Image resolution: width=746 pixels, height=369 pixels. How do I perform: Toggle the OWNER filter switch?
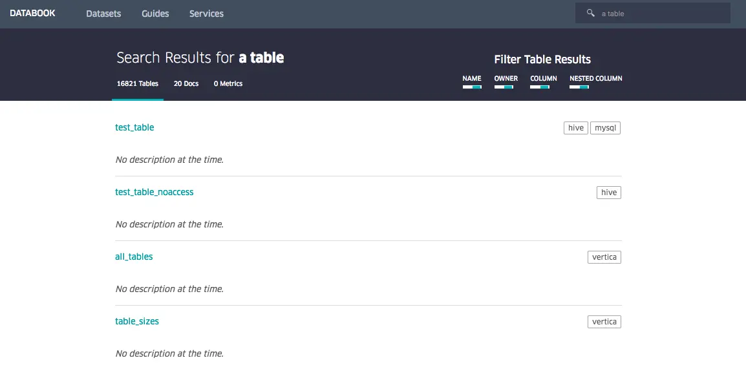[x=504, y=87]
